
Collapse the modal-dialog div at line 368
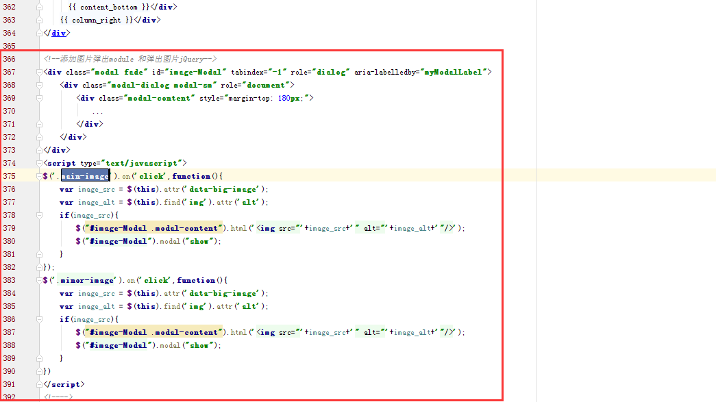(39, 85)
